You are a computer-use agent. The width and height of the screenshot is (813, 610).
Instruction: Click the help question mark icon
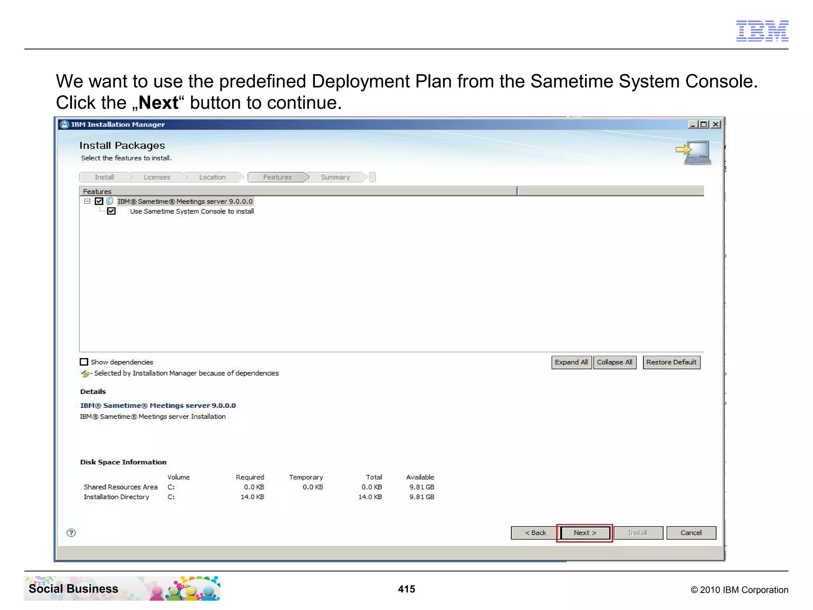tap(71, 533)
